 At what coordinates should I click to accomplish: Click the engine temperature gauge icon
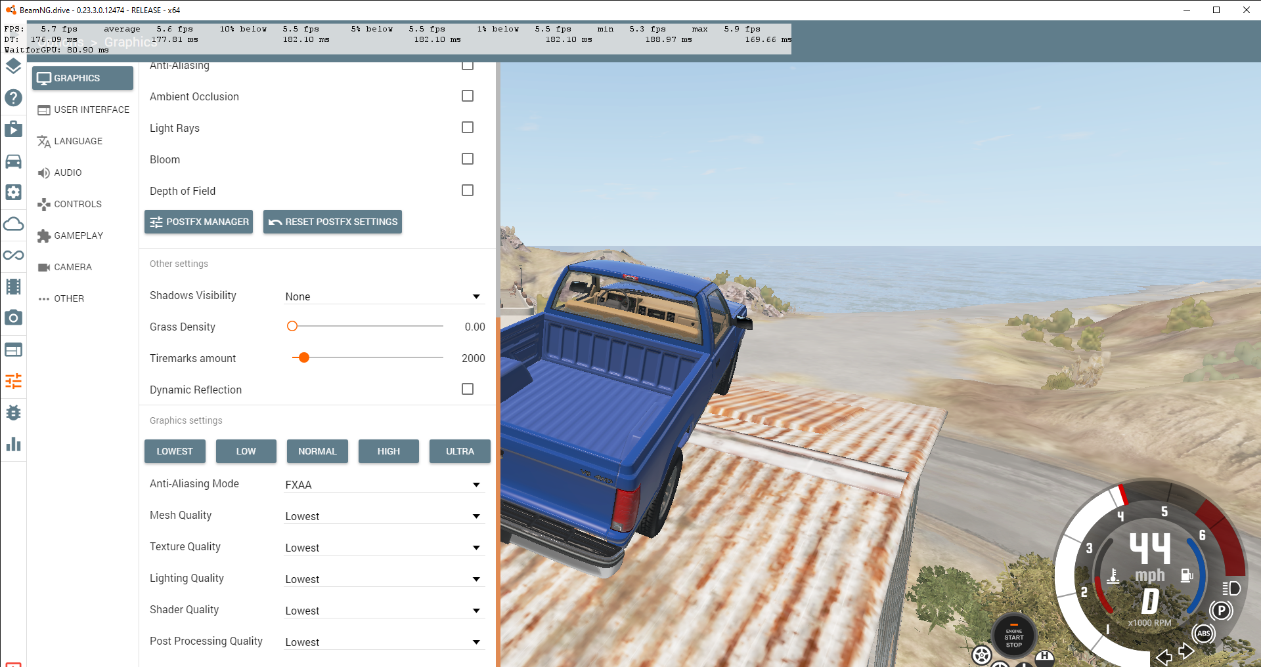[1113, 576]
